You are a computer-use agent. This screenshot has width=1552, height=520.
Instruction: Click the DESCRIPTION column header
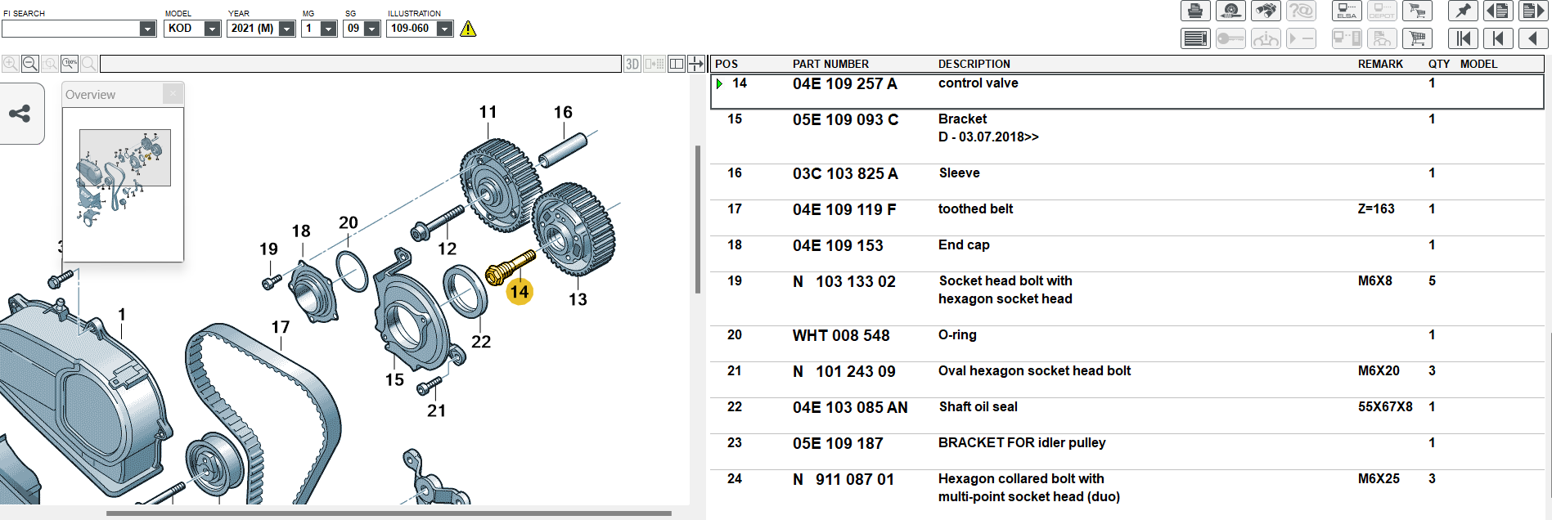coord(974,64)
